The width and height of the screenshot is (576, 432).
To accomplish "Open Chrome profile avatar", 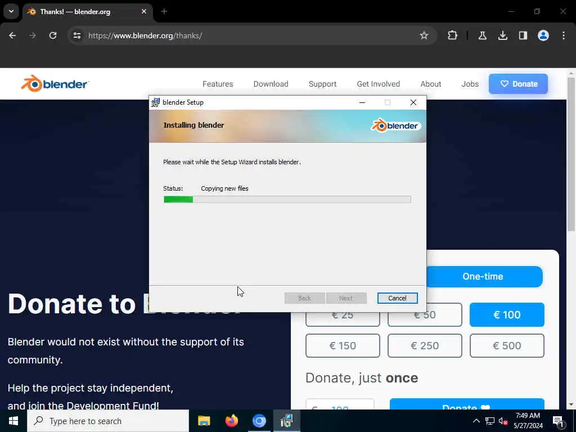I will point(543,35).
